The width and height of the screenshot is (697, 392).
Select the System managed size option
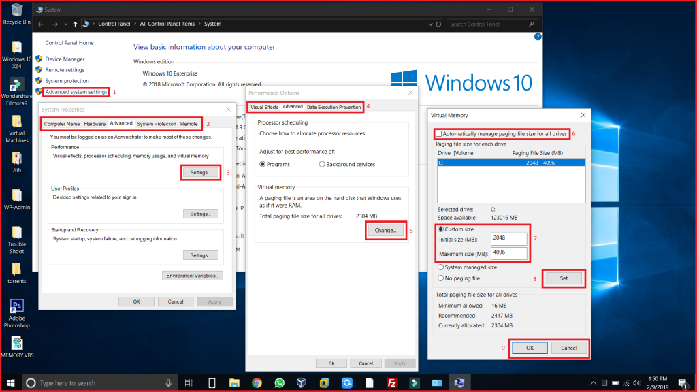440,267
